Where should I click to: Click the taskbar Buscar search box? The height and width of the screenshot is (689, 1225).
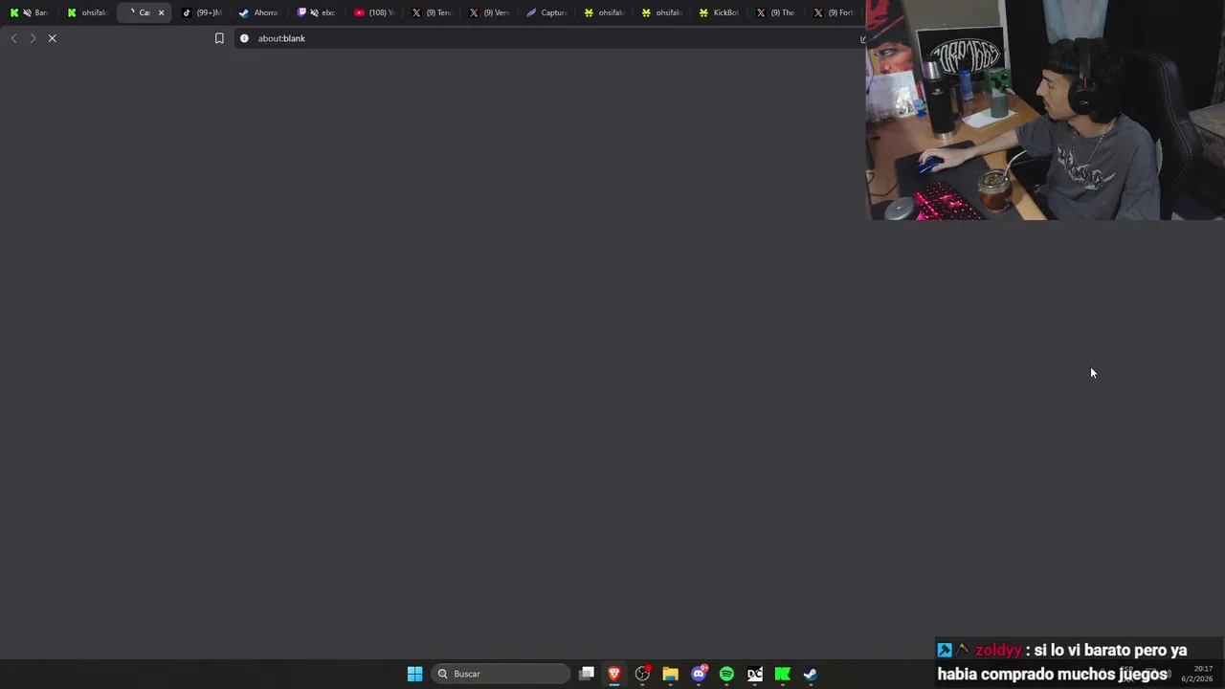(501, 674)
